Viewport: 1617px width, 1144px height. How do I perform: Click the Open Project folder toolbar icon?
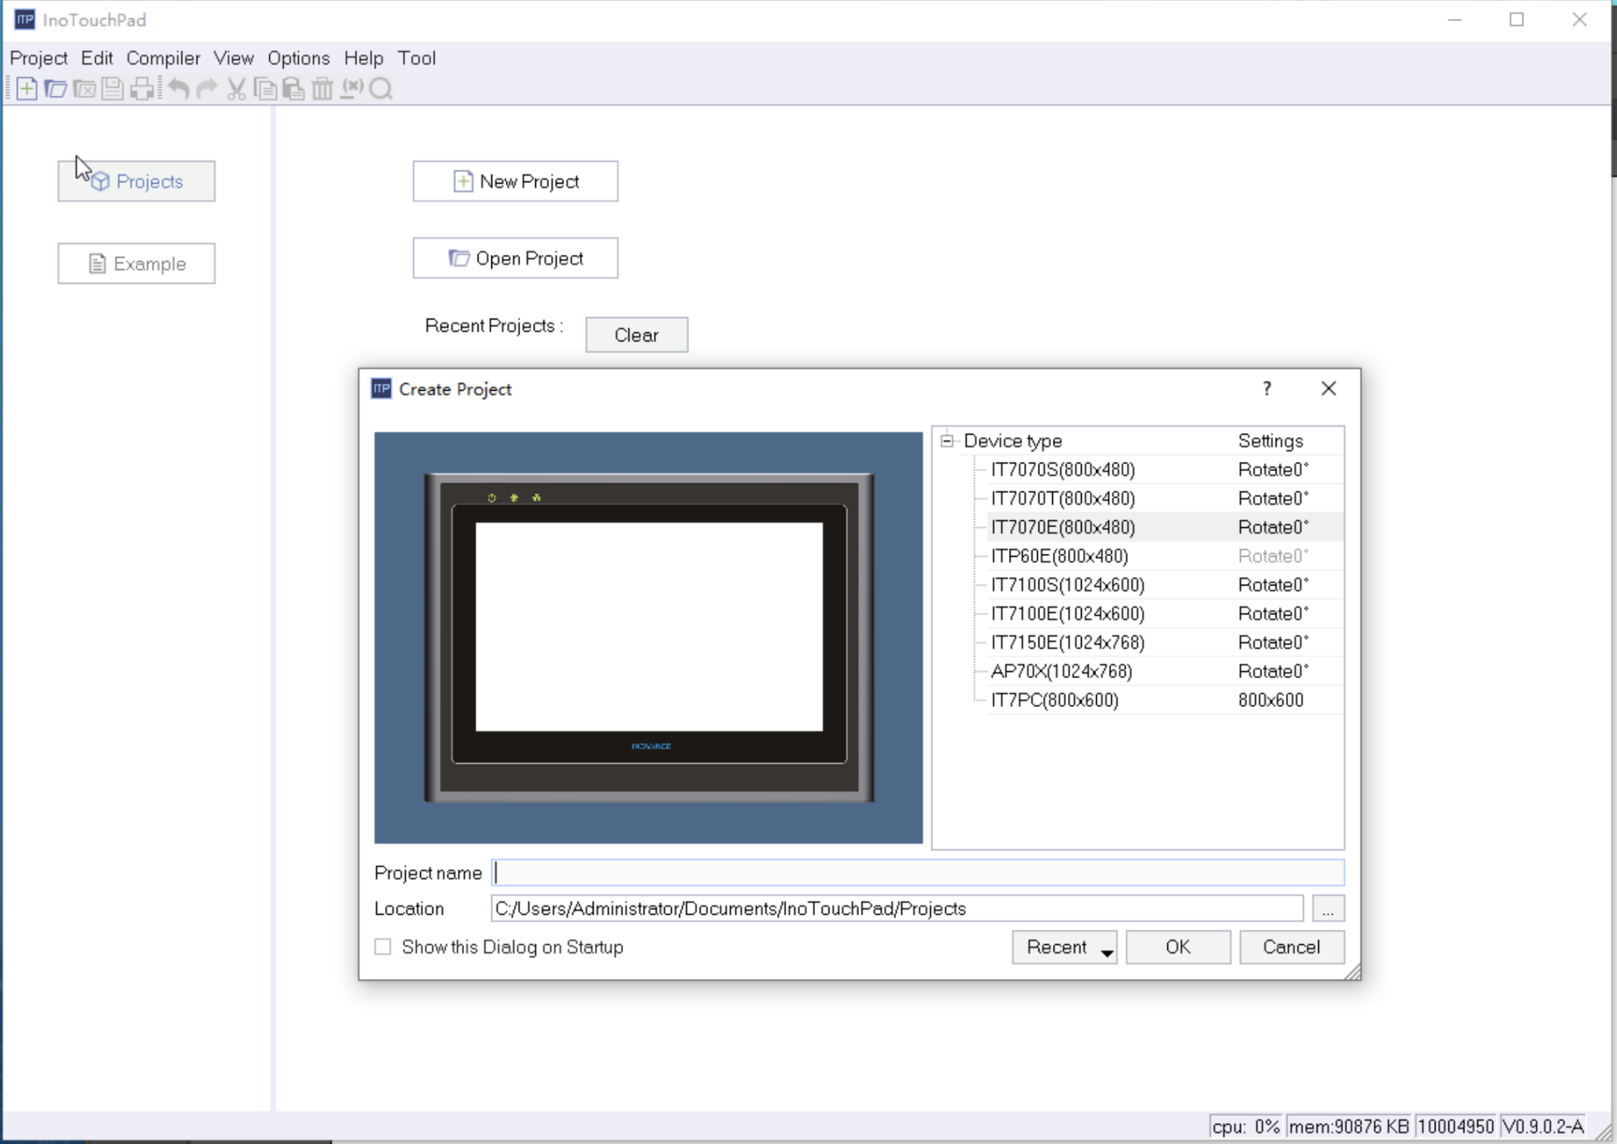pyautogui.click(x=56, y=89)
